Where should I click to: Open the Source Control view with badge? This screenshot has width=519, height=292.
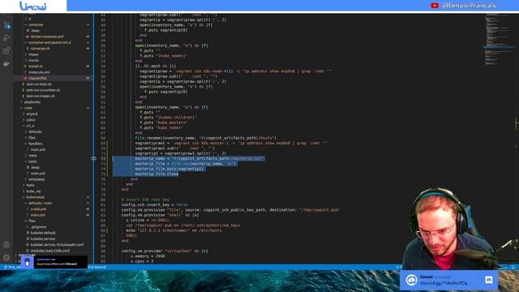pos(6,25)
